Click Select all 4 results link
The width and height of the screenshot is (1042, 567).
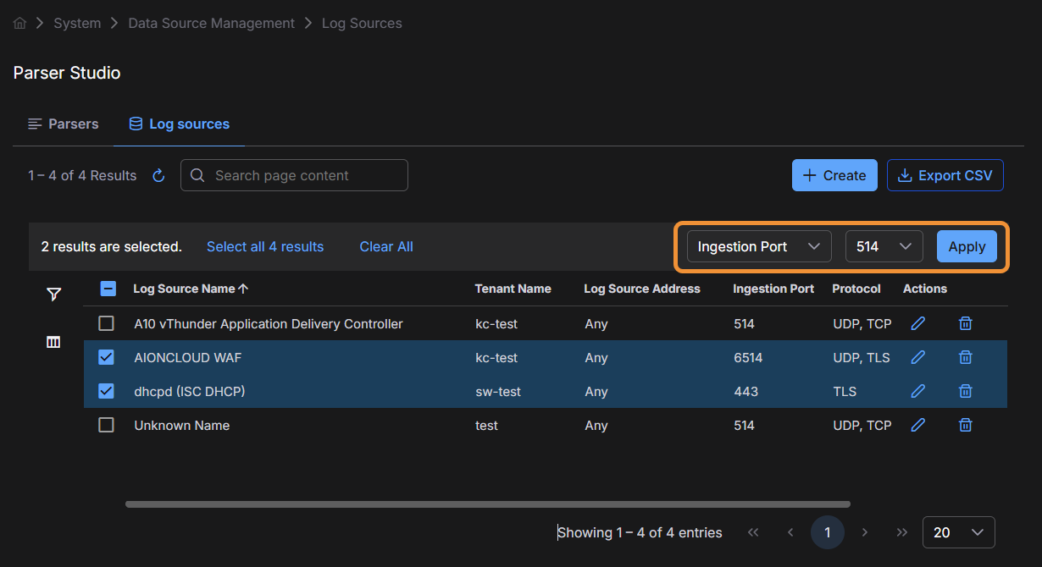(x=265, y=247)
